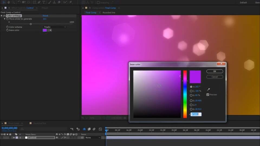Click the Control layer label color square
This screenshot has height=146, width=260.
tap(17, 138)
